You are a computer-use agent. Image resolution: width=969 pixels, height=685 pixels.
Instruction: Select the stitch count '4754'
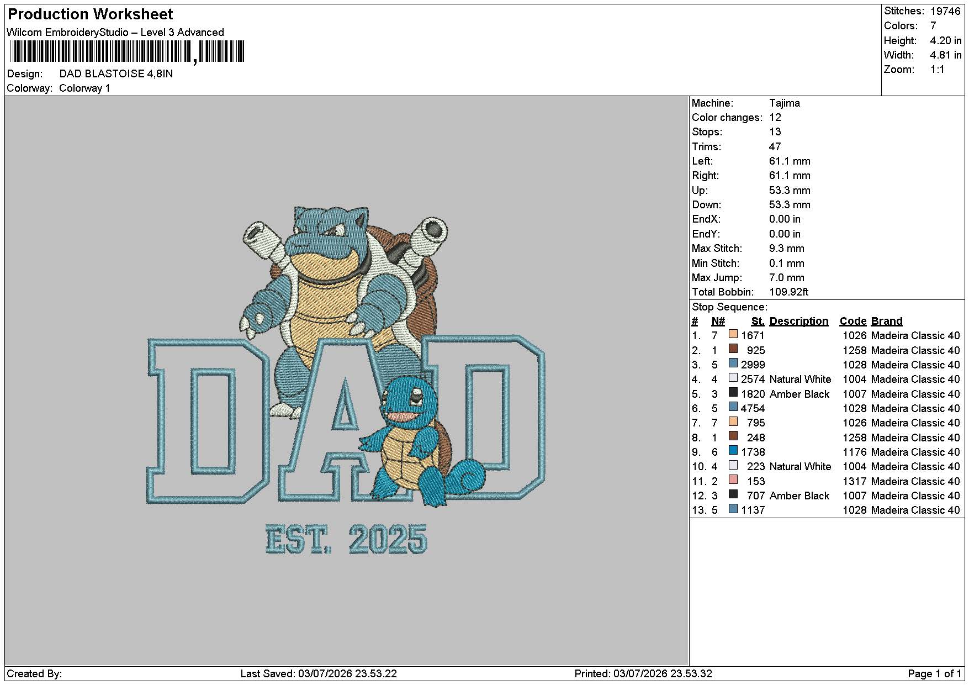pyautogui.click(x=753, y=409)
